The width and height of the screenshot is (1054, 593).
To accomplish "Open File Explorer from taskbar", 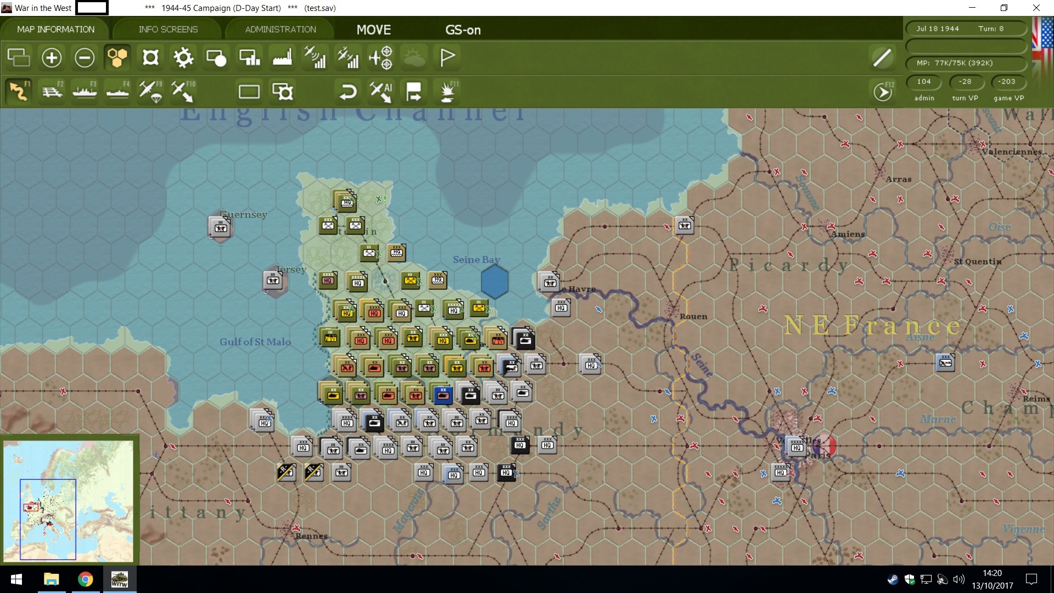I will [x=51, y=579].
